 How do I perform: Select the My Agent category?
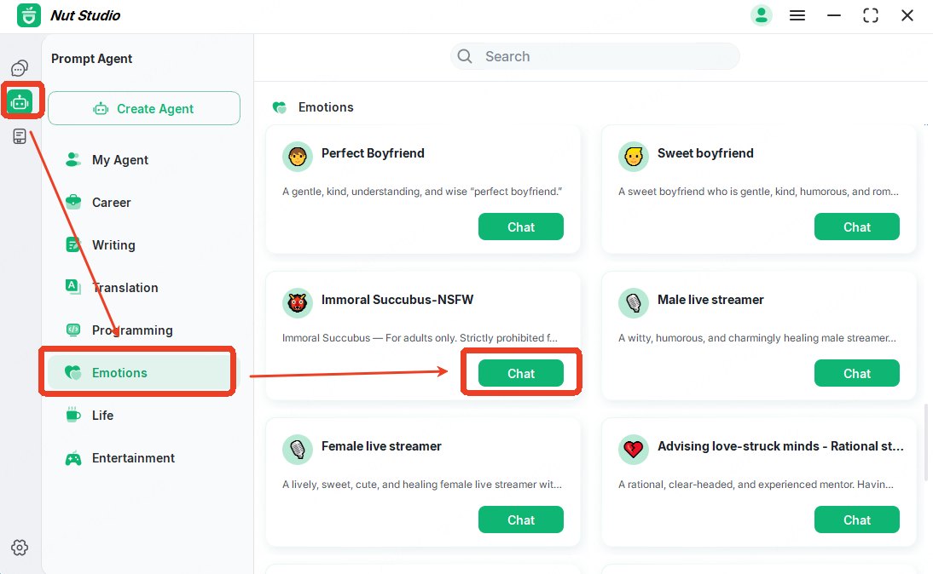(119, 159)
